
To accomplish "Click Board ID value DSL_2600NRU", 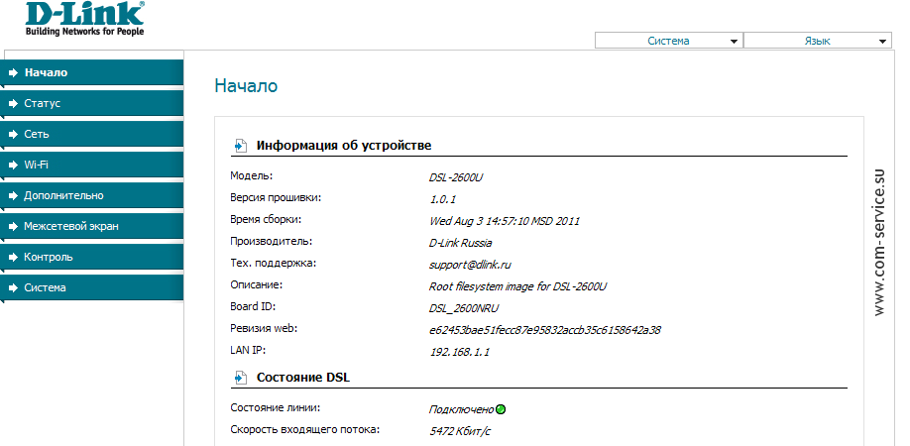I will [x=464, y=308].
